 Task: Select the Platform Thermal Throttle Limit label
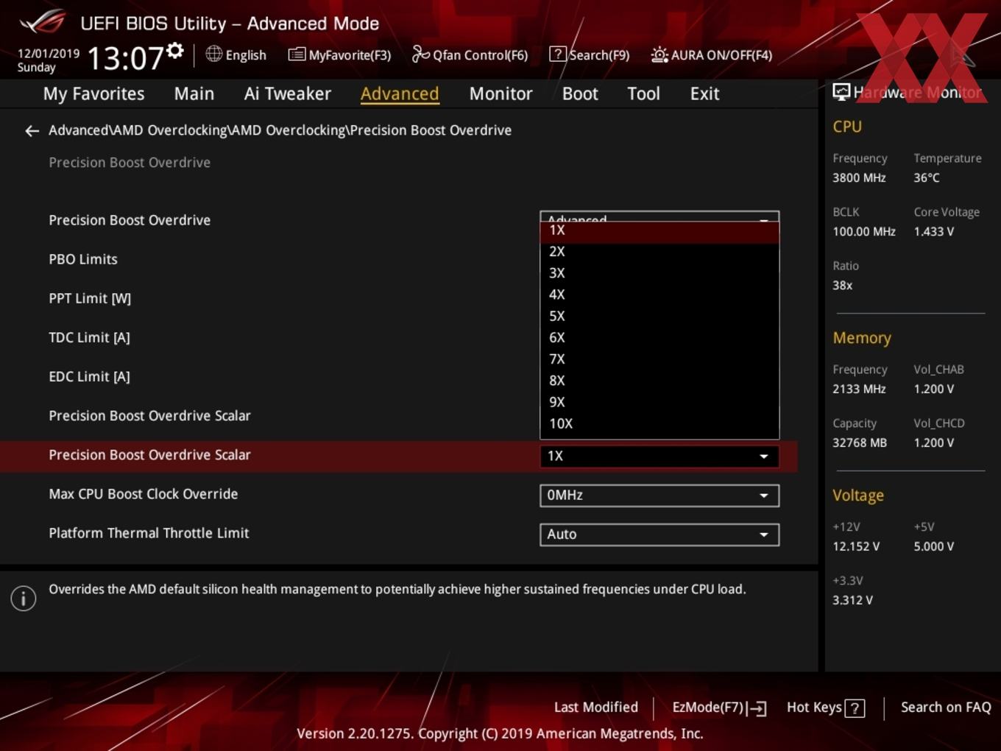[x=149, y=533]
